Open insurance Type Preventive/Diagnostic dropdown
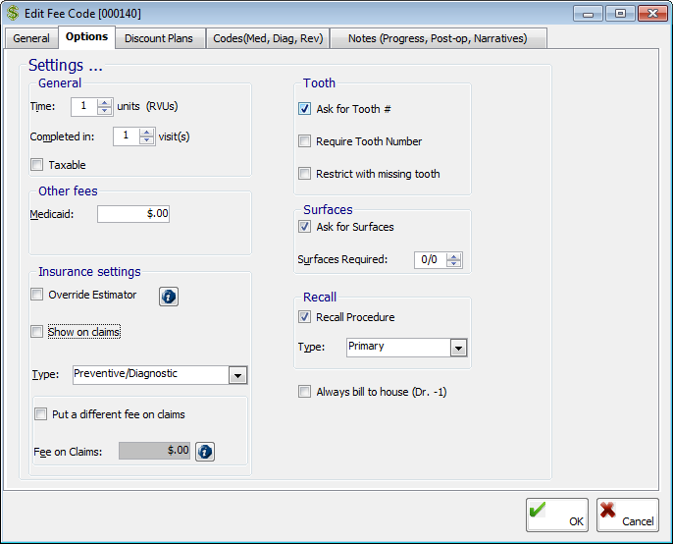The width and height of the screenshot is (673, 544). click(236, 375)
